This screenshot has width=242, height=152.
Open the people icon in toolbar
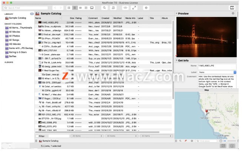click(x=113, y=8)
